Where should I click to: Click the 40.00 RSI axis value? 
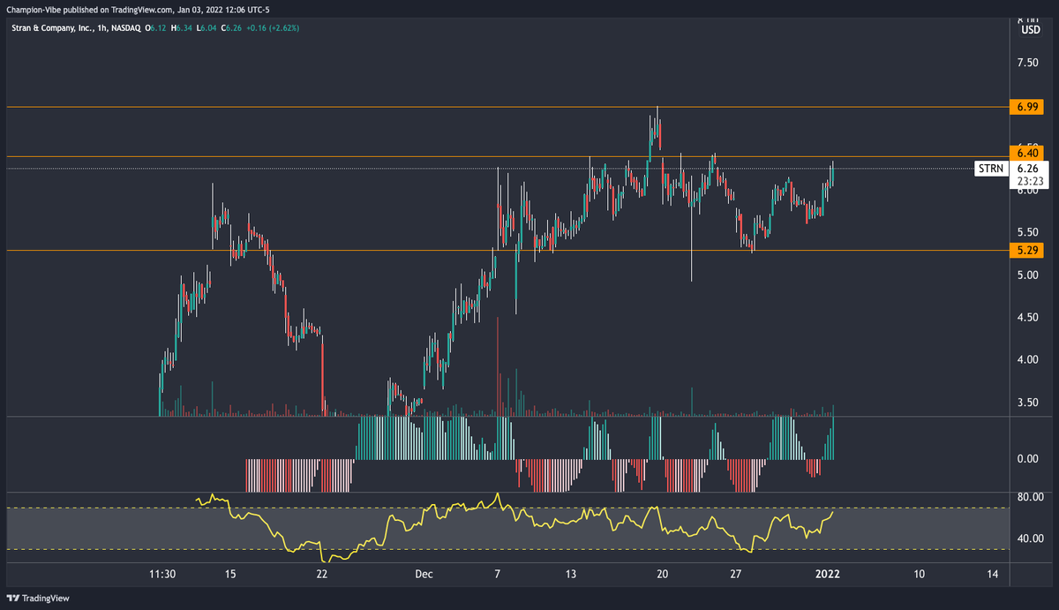[1030, 538]
